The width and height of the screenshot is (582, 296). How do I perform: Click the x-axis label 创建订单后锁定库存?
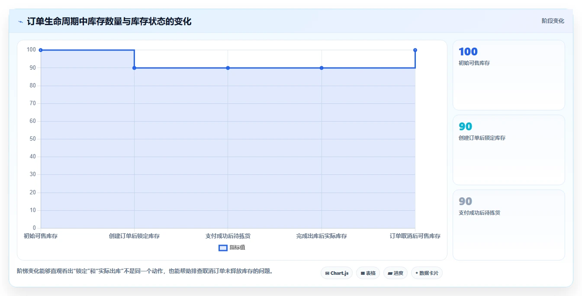134,236
